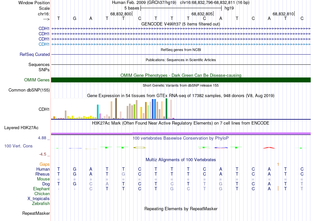
Task: Click the RepeatMasker track label
Action: coord(36,213)
